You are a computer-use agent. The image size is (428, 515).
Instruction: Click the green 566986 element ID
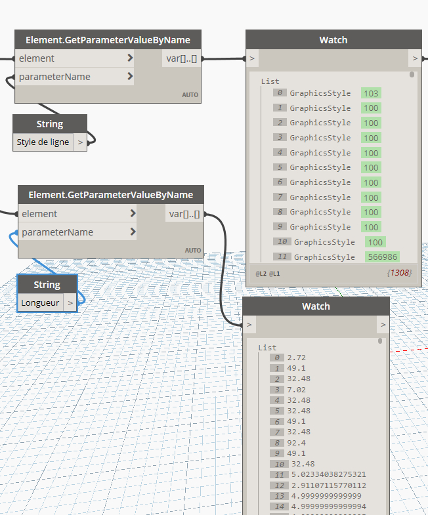coord(382,257)
